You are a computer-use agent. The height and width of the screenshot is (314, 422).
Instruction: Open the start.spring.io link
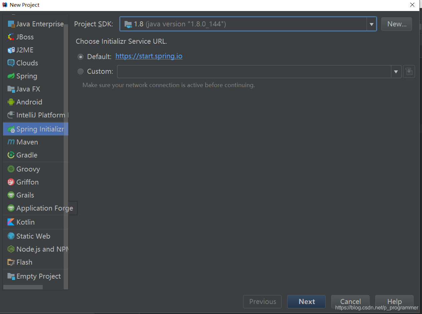(149, 56)
